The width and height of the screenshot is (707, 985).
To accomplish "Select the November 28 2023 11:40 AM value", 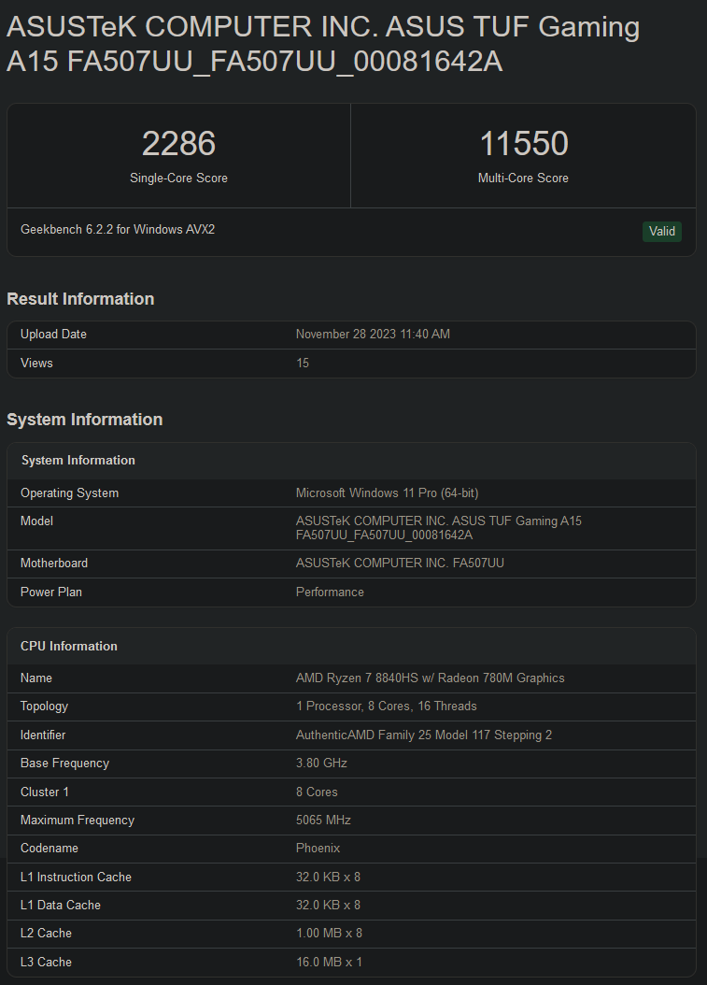I will pyautogui.click(x=373, y=335).
